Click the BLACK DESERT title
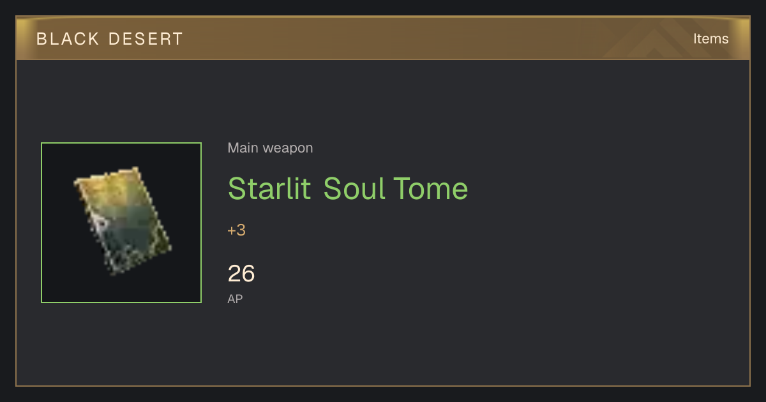This screenshot has width=766, height=402. click(x=110, y=39)
